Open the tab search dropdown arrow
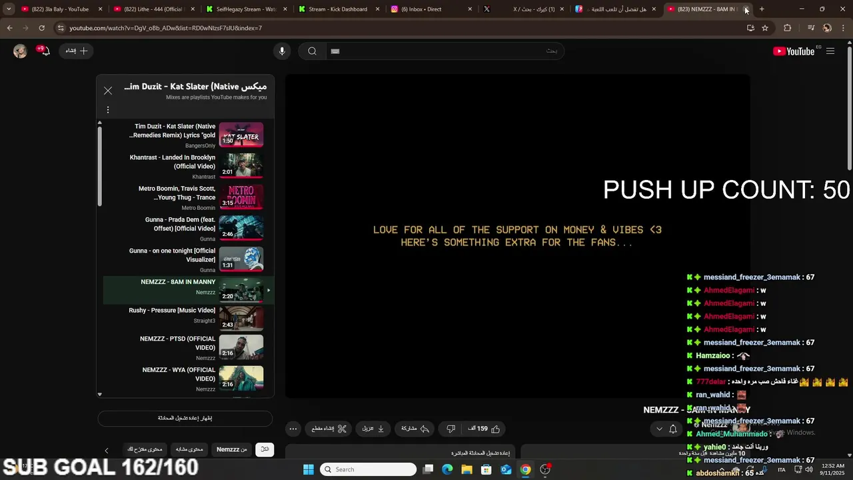This screenshot has height=480, width=853. point(9,9)
